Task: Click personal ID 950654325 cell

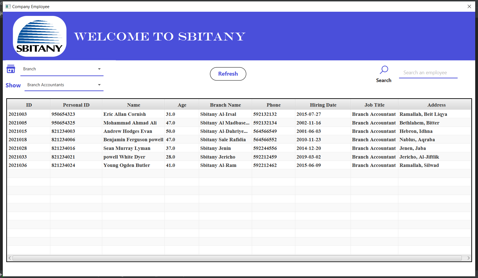Action: point(76,123)
